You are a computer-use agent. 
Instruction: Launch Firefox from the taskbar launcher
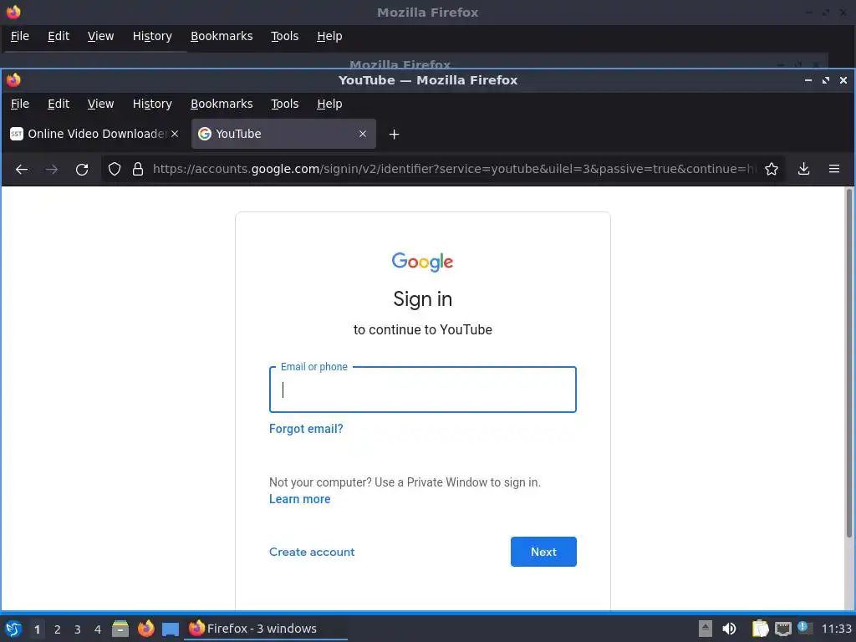point(145,629)
